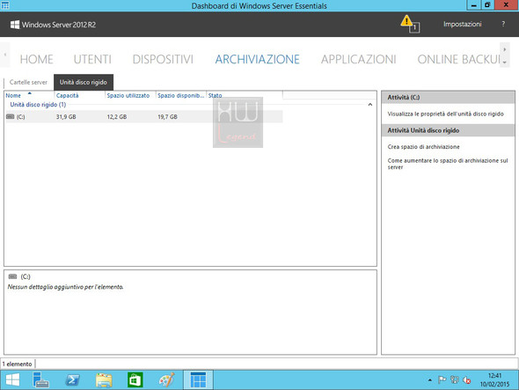Show hidden system tray icons
The image size is (519, 390).
click(x=429, y=380)
